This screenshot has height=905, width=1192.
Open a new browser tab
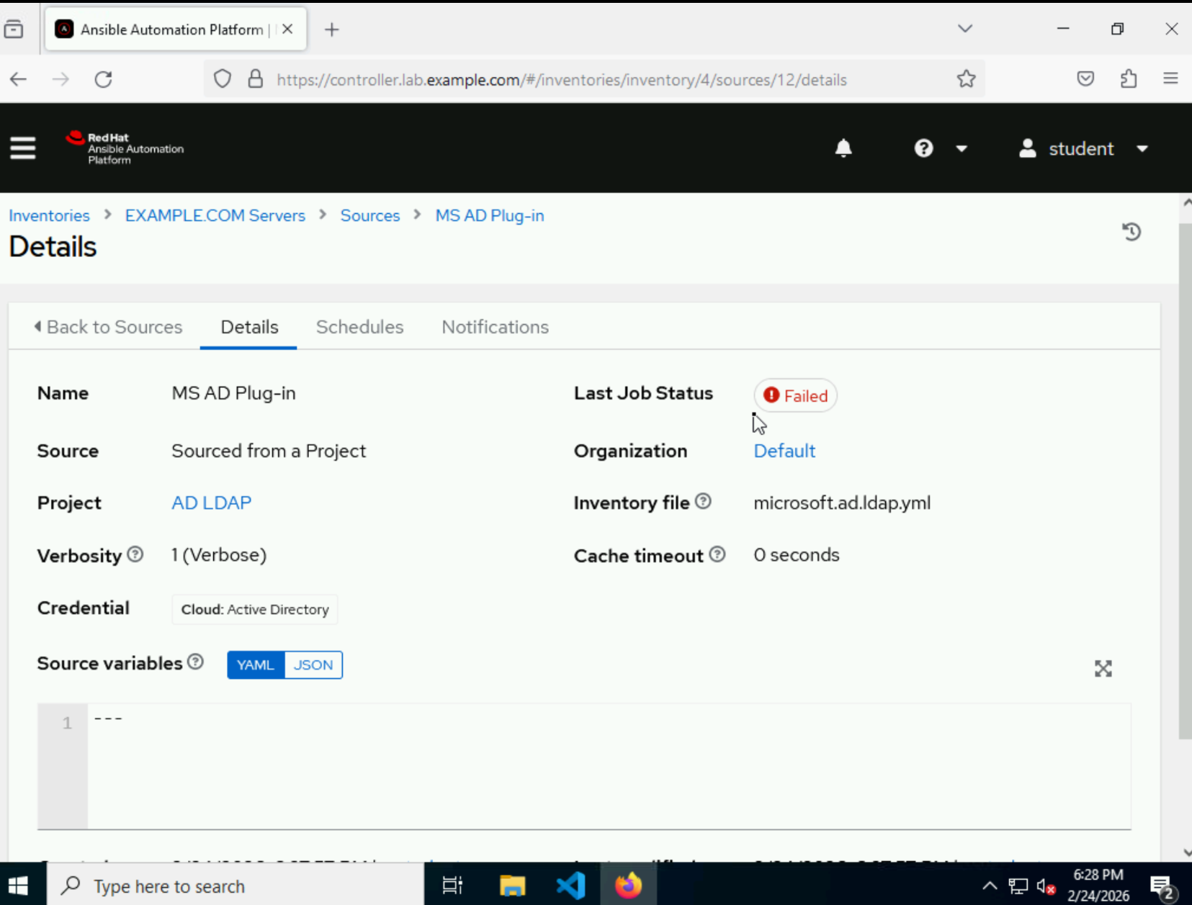tap(331, 30)
